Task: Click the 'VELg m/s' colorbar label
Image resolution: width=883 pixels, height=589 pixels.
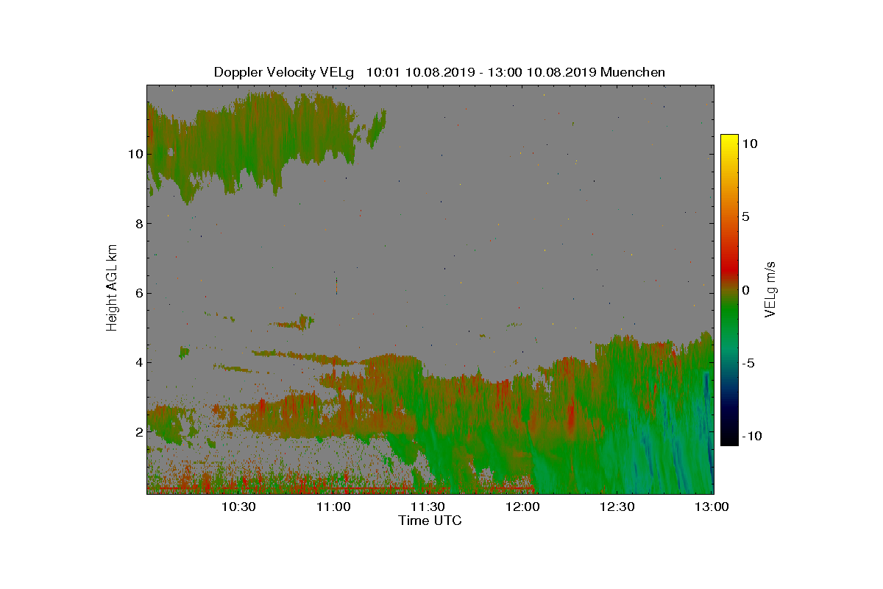Action: [770, 289]
